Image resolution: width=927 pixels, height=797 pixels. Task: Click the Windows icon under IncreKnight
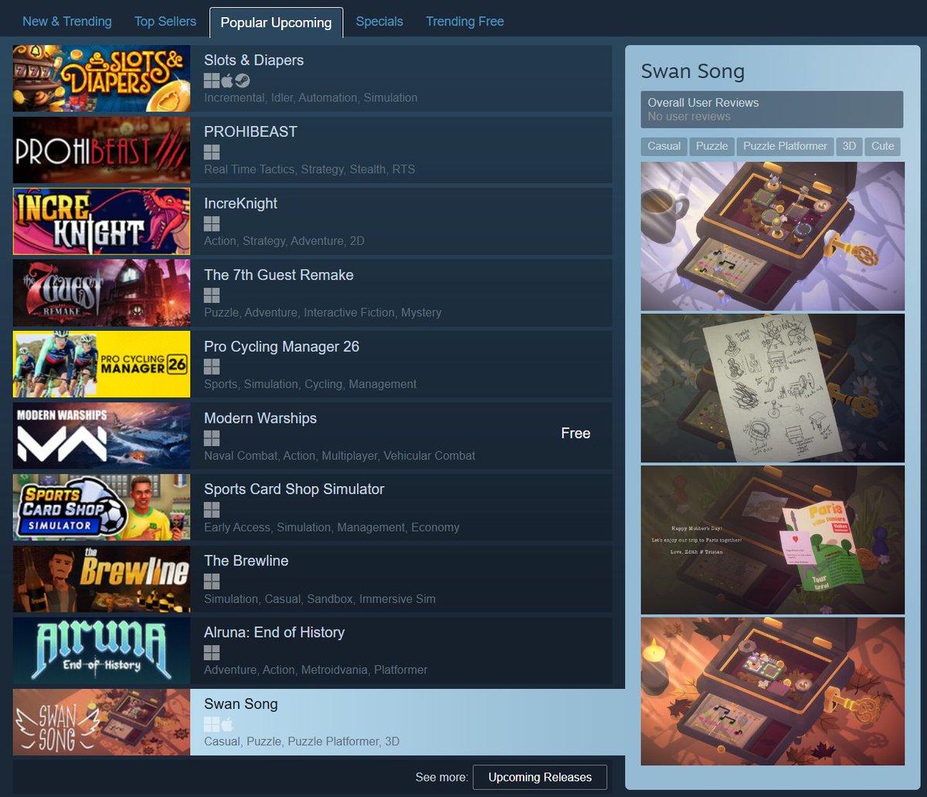(212, 223)
